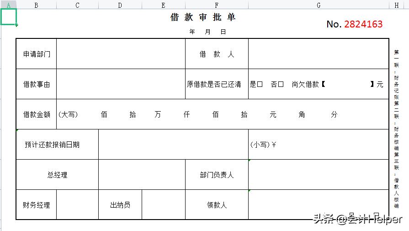Select the 预计还款报销日期 label cell
Image resolution: width=409 pixels, height=231 pixels.
(x=57, y=145)
